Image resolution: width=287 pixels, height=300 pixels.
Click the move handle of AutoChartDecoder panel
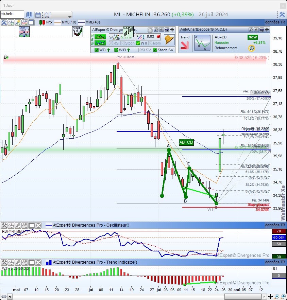coord(267,30)
